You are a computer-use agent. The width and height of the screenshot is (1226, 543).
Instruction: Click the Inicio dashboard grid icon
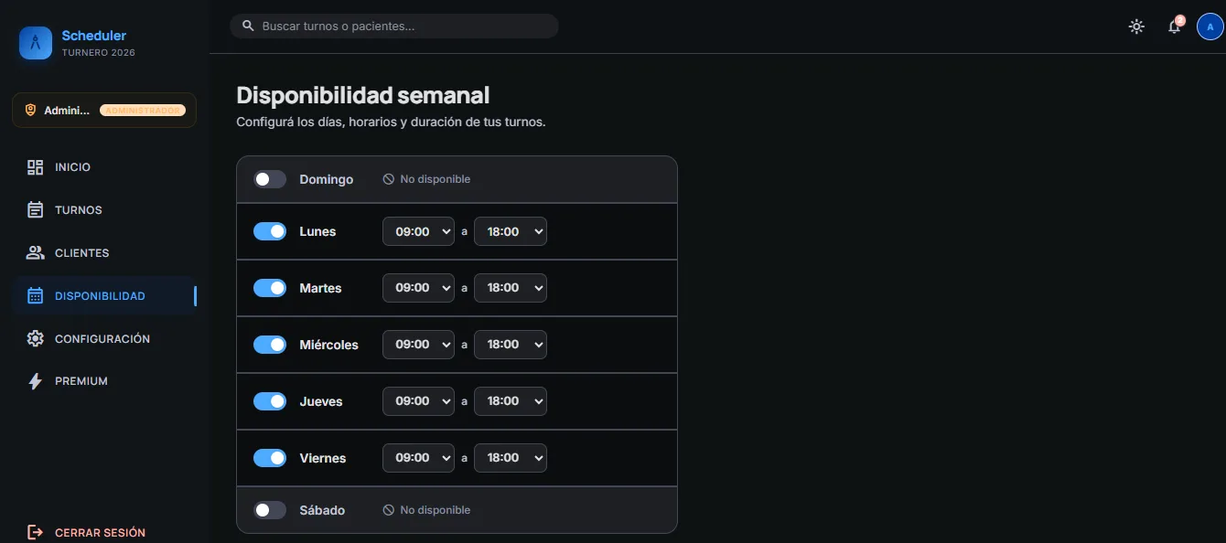coord(36,167)
